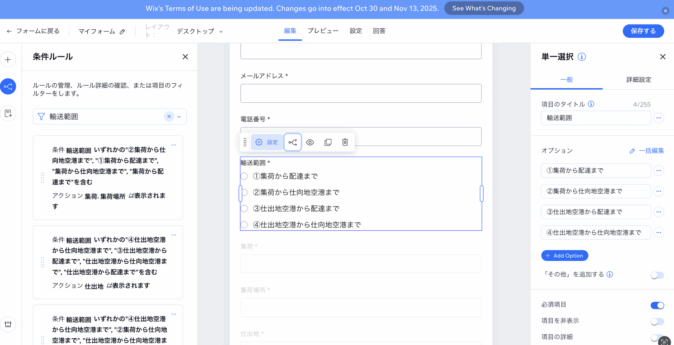Expand the 輸送範囲 filter dropdown chevron
The height and width of the screenshot is (345, 674).
179,117
